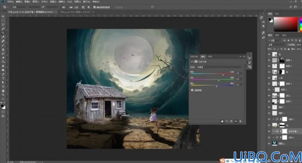Toggle lock transparent pixels in Layers panel

pyautogui.click(x=275, y=49)
